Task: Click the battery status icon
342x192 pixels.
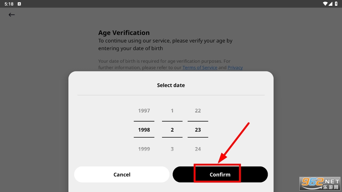Action: (336, 4)
